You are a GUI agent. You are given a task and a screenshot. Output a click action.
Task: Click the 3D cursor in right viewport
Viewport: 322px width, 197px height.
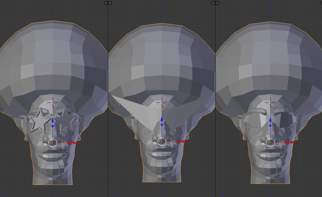[270, 102]
